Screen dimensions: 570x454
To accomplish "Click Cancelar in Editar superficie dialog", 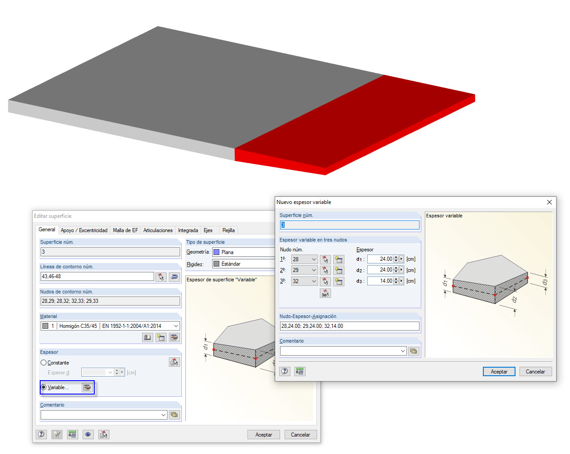I will [300, 435].
